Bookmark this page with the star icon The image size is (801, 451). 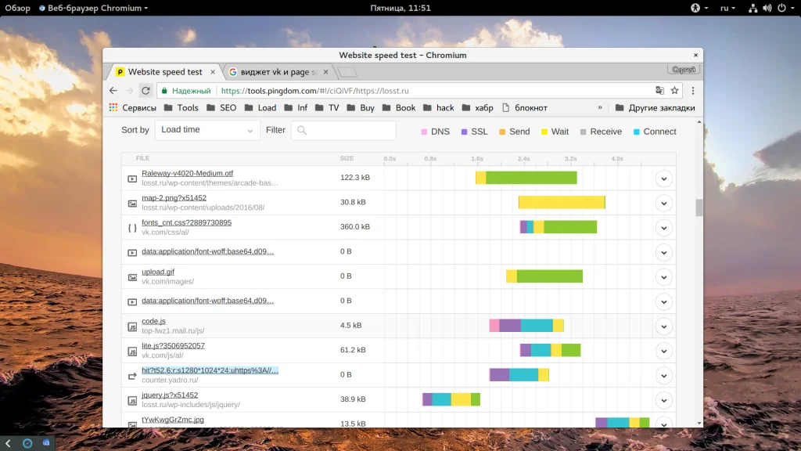(675, 91)
